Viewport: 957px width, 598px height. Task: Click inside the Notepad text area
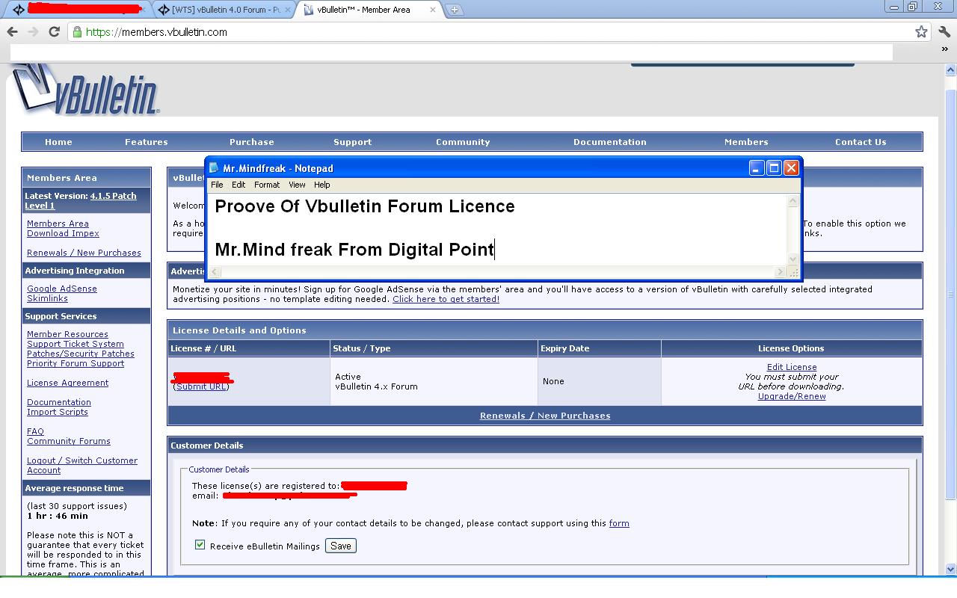tap(498, 230)
